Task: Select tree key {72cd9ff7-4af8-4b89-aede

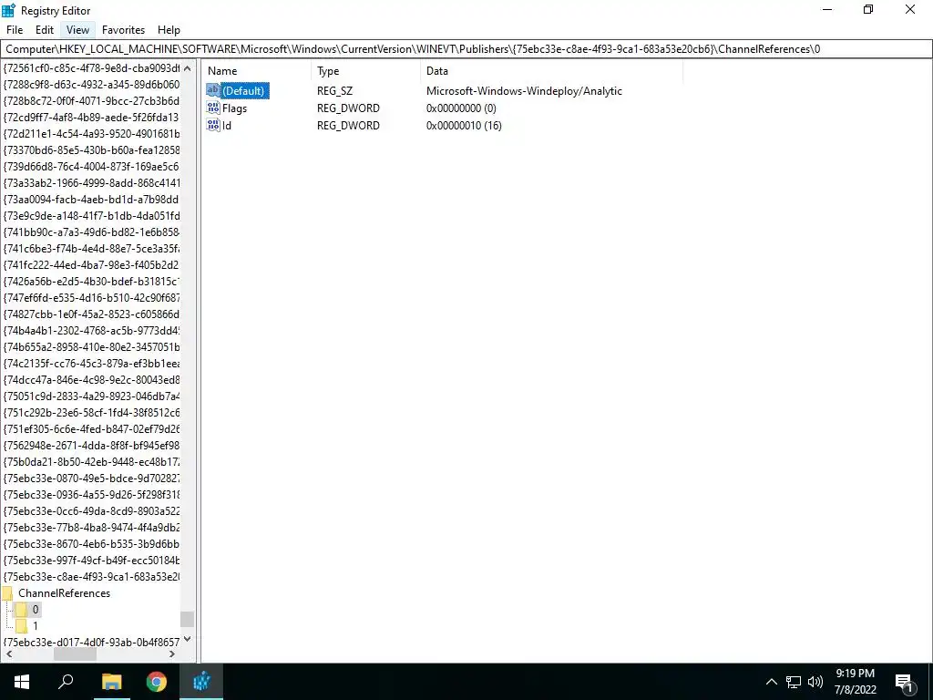Action: point(91,118)
